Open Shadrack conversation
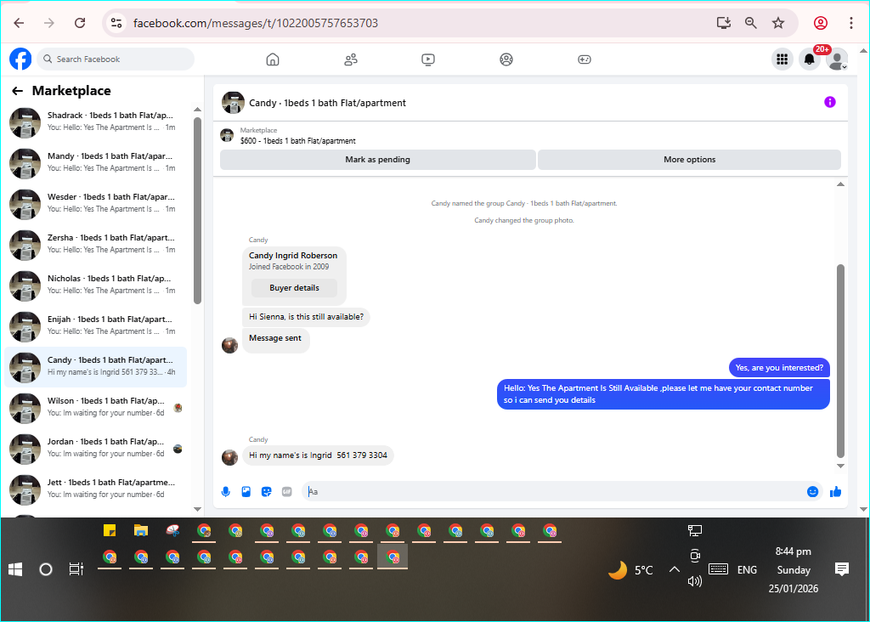Screen dimensions: 870x622 point(96,122)
